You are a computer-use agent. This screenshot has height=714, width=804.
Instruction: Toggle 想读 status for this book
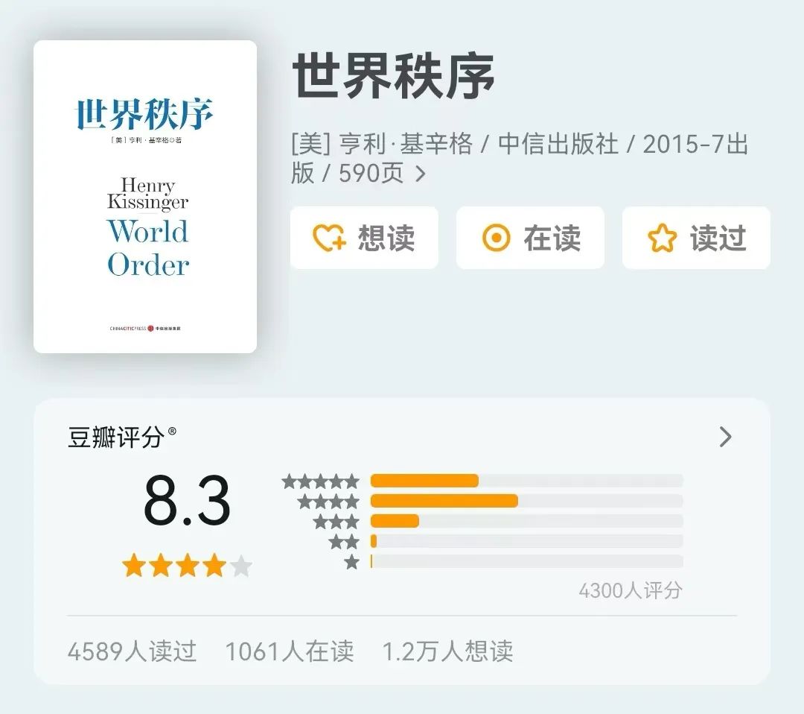(364, 237)
